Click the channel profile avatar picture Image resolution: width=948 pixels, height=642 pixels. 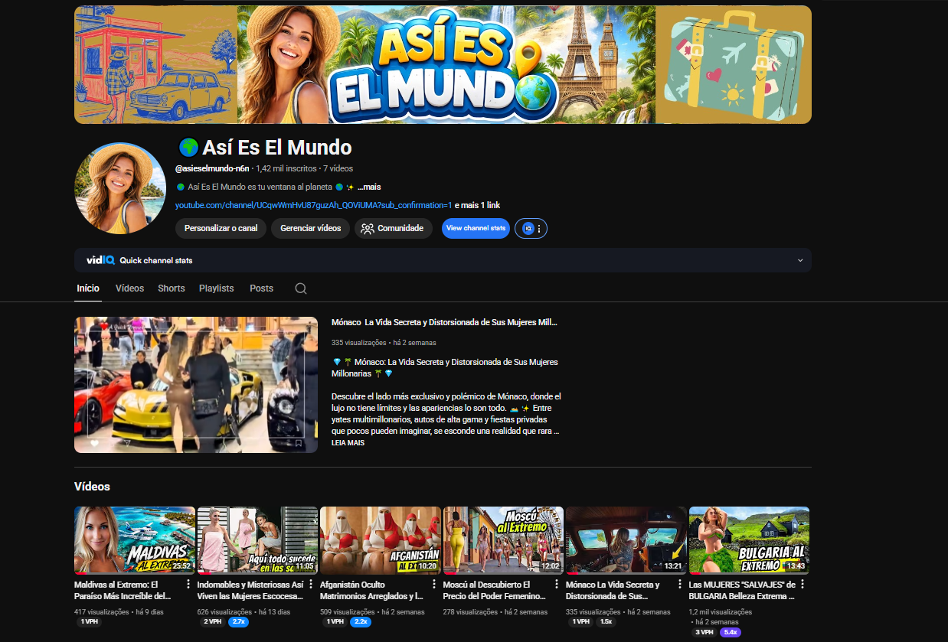click(120, 188)
